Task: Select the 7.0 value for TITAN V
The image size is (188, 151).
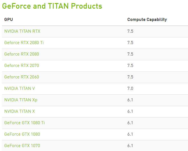Action: point(130,88)
